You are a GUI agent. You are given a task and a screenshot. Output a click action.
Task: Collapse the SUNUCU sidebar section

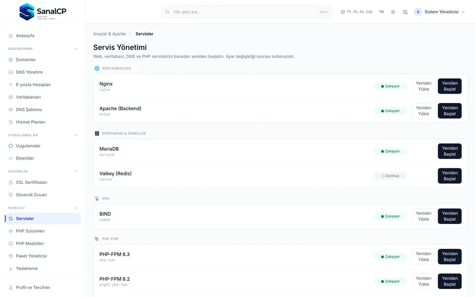click(76, 208)
